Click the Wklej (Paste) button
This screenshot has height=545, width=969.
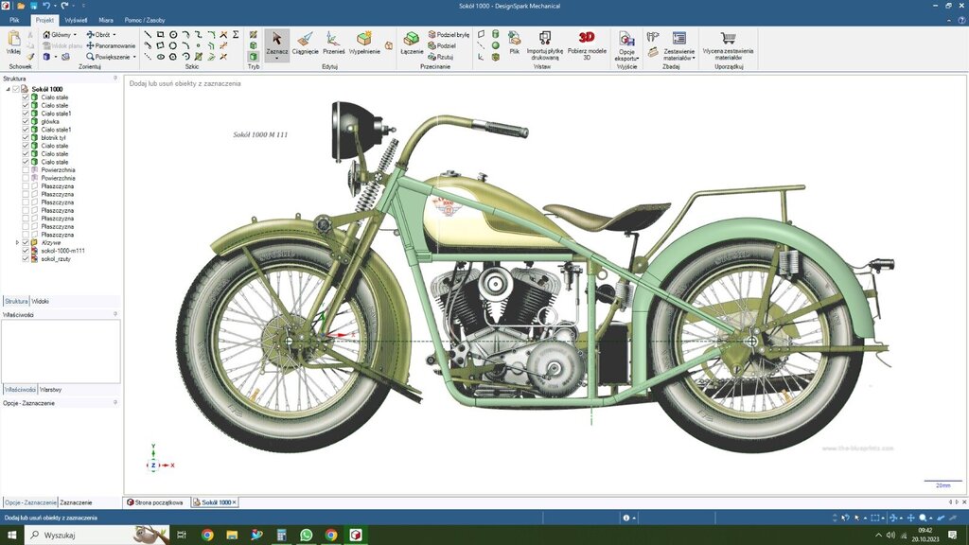[x=13, y=42]
